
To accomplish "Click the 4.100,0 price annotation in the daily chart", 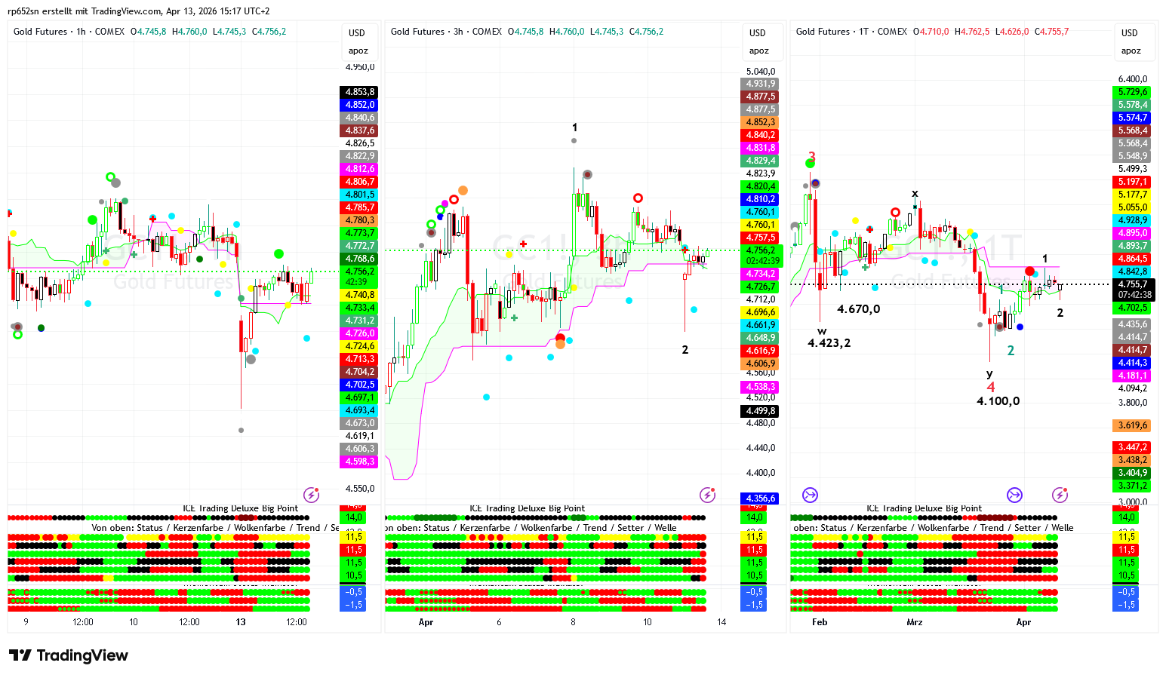I will click(998, 401).
